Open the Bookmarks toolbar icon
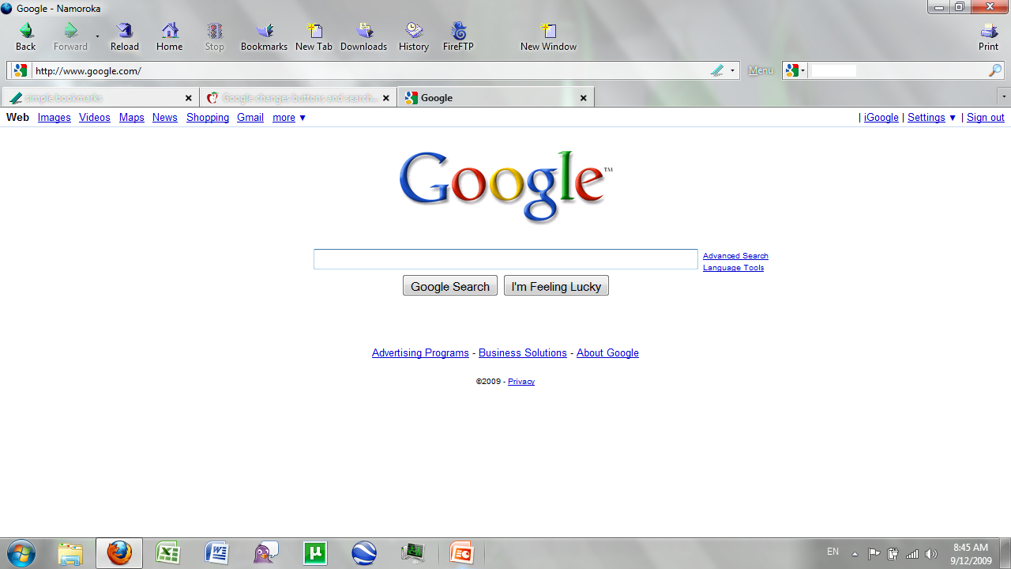 pyautogui.click(x=265, y=31)
